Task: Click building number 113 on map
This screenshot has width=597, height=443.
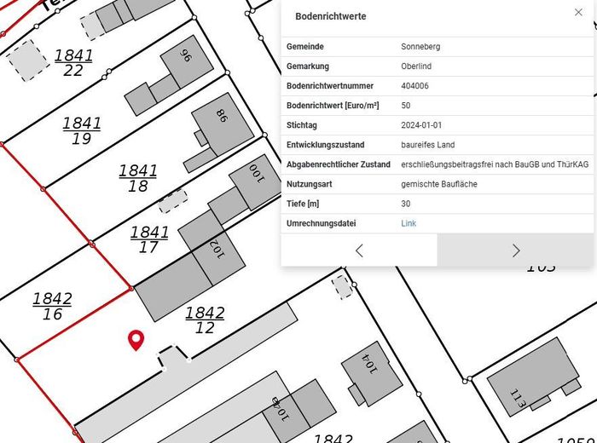Action: (x=518, y=399)
